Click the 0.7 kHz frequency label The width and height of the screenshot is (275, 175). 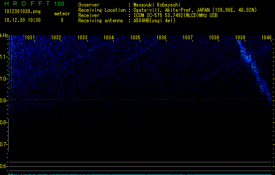click(4, 144)
